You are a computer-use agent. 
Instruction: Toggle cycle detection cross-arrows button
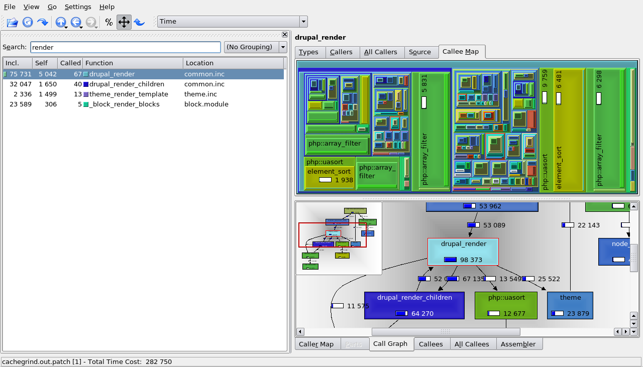pyautogui.click(x=124, y=22)
